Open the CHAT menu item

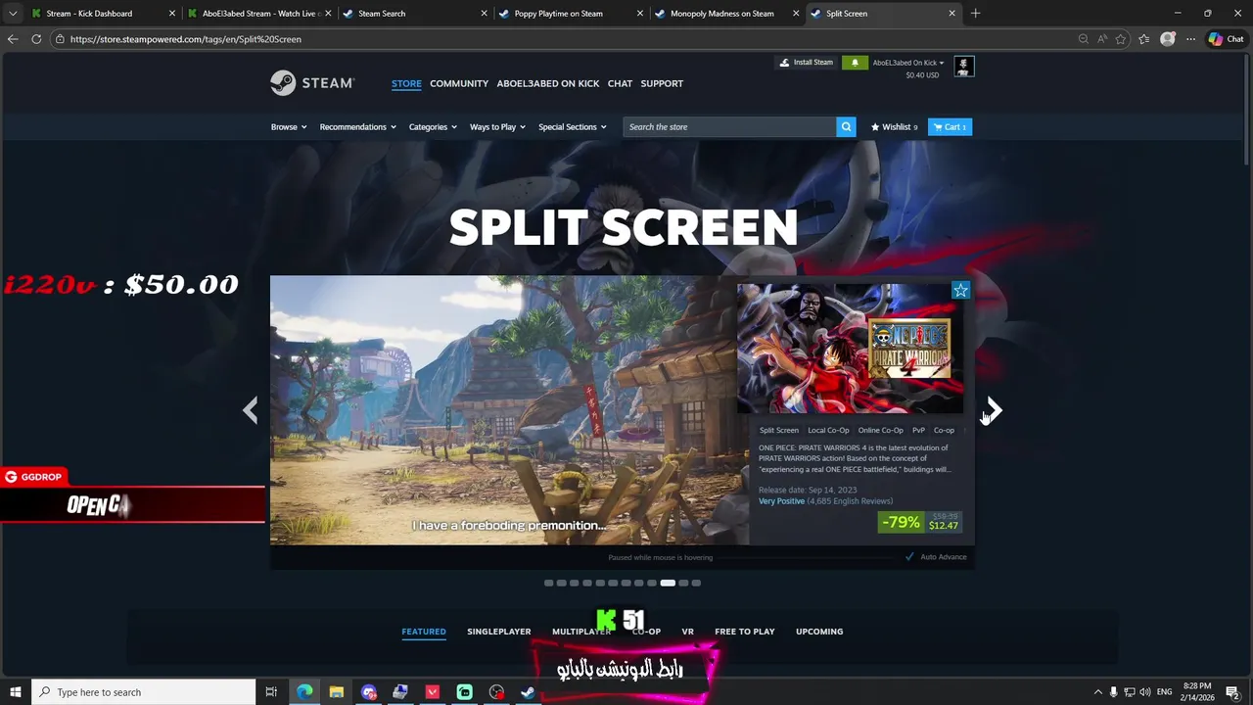(x=620, y=83)
